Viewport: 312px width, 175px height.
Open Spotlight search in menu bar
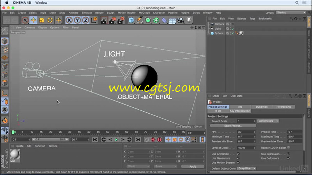pos(297,3)
